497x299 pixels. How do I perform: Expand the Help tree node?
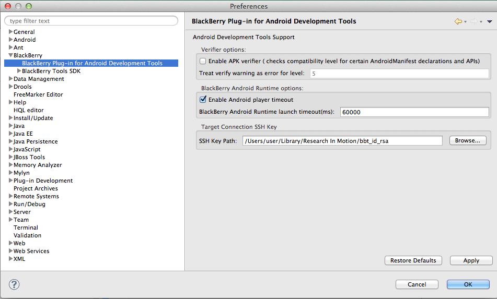click(x=11, y=102)
